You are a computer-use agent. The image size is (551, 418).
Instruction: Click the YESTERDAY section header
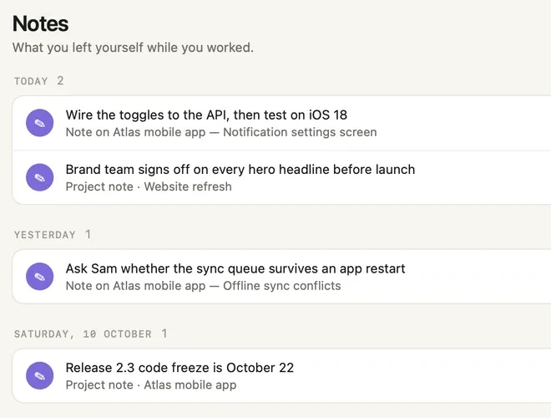click(x=45, y=235)
